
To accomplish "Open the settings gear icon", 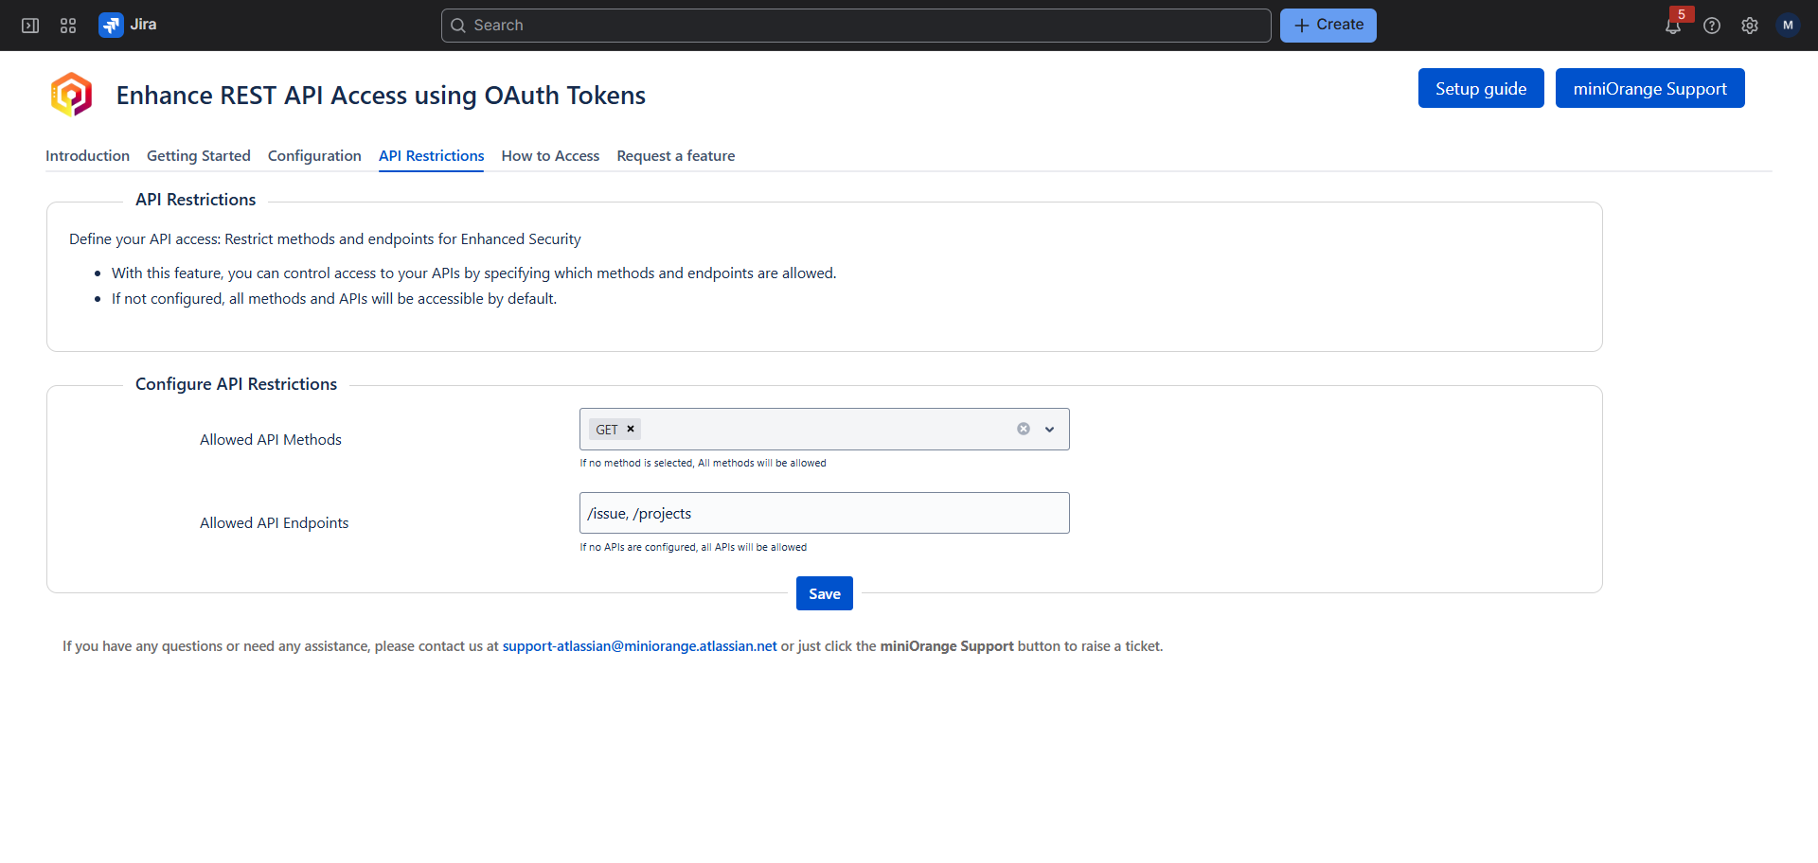I will click(x=1750, y=26).
